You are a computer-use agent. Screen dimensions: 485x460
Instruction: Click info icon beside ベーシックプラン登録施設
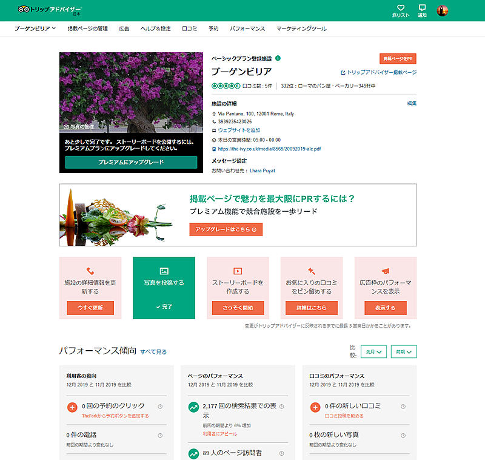tap(278, 58)
